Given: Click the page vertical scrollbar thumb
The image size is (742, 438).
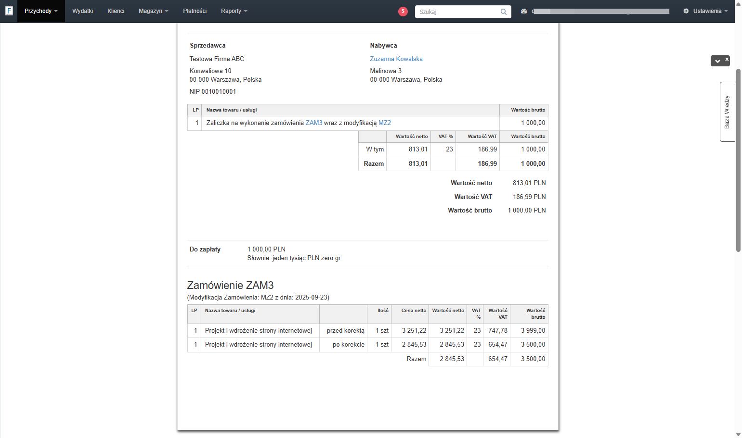Looking at the screenshot, I should [x=738, y=160].
